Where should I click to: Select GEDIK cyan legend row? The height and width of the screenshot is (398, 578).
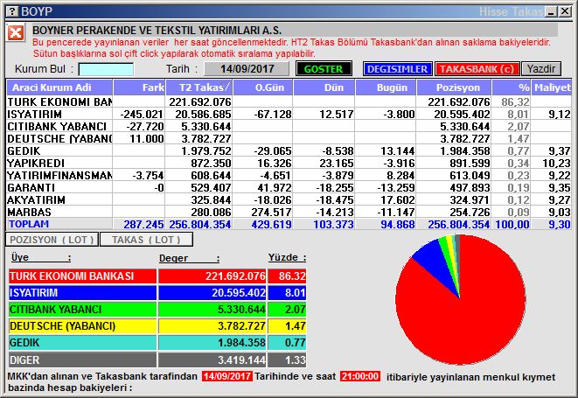[x=157, y=343]
